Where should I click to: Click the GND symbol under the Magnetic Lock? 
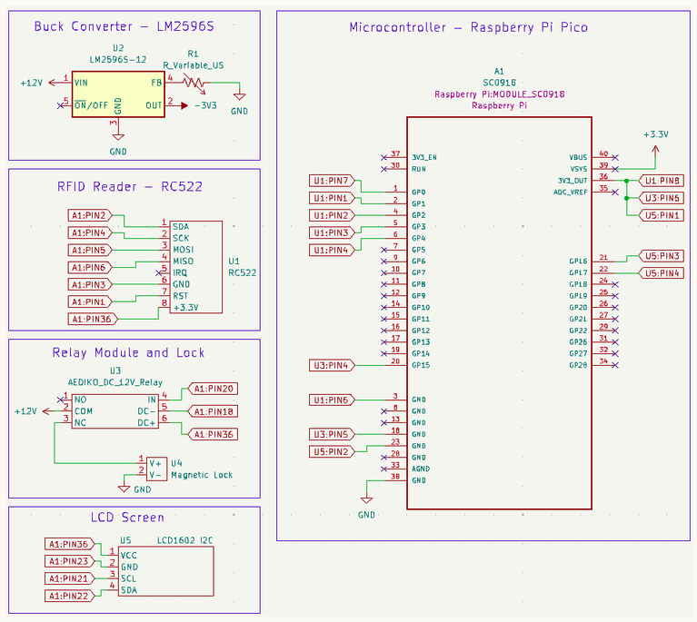(124, 489)
